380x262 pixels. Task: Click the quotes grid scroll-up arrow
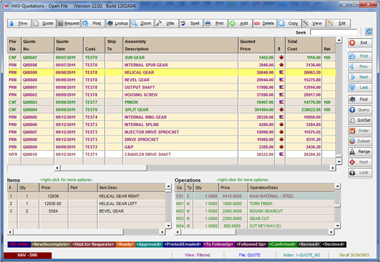coord(339,40)
